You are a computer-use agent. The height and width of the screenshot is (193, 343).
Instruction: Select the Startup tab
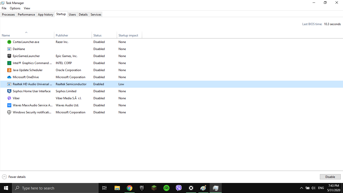point(61,14)
